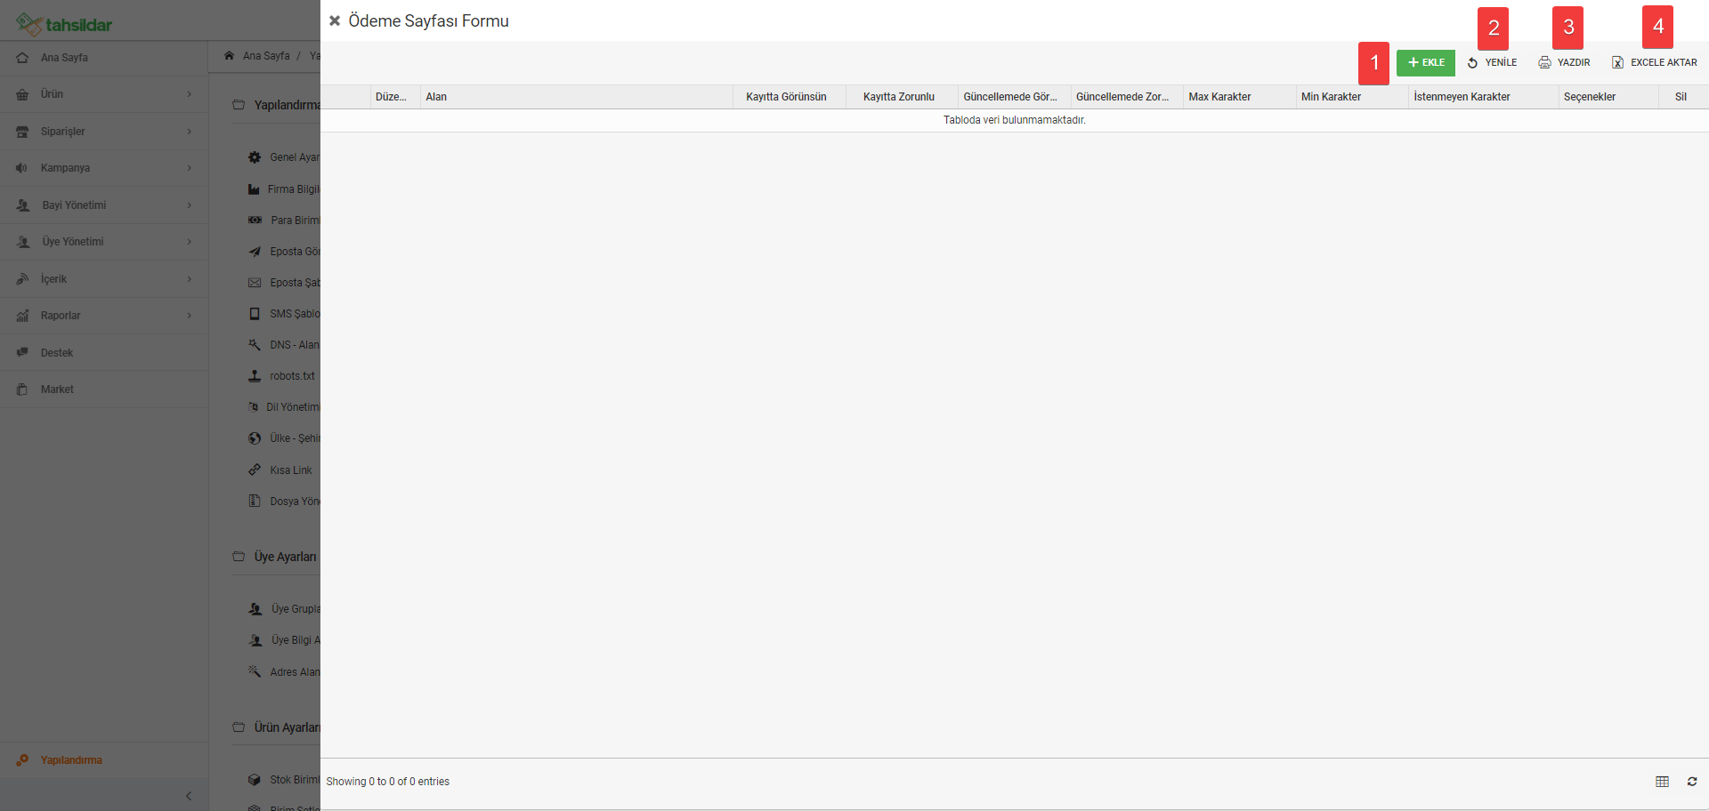Screen dimensions: 1709x811
Task: Open Yapılandırma in the sidebar
Action: pos(104,760)
